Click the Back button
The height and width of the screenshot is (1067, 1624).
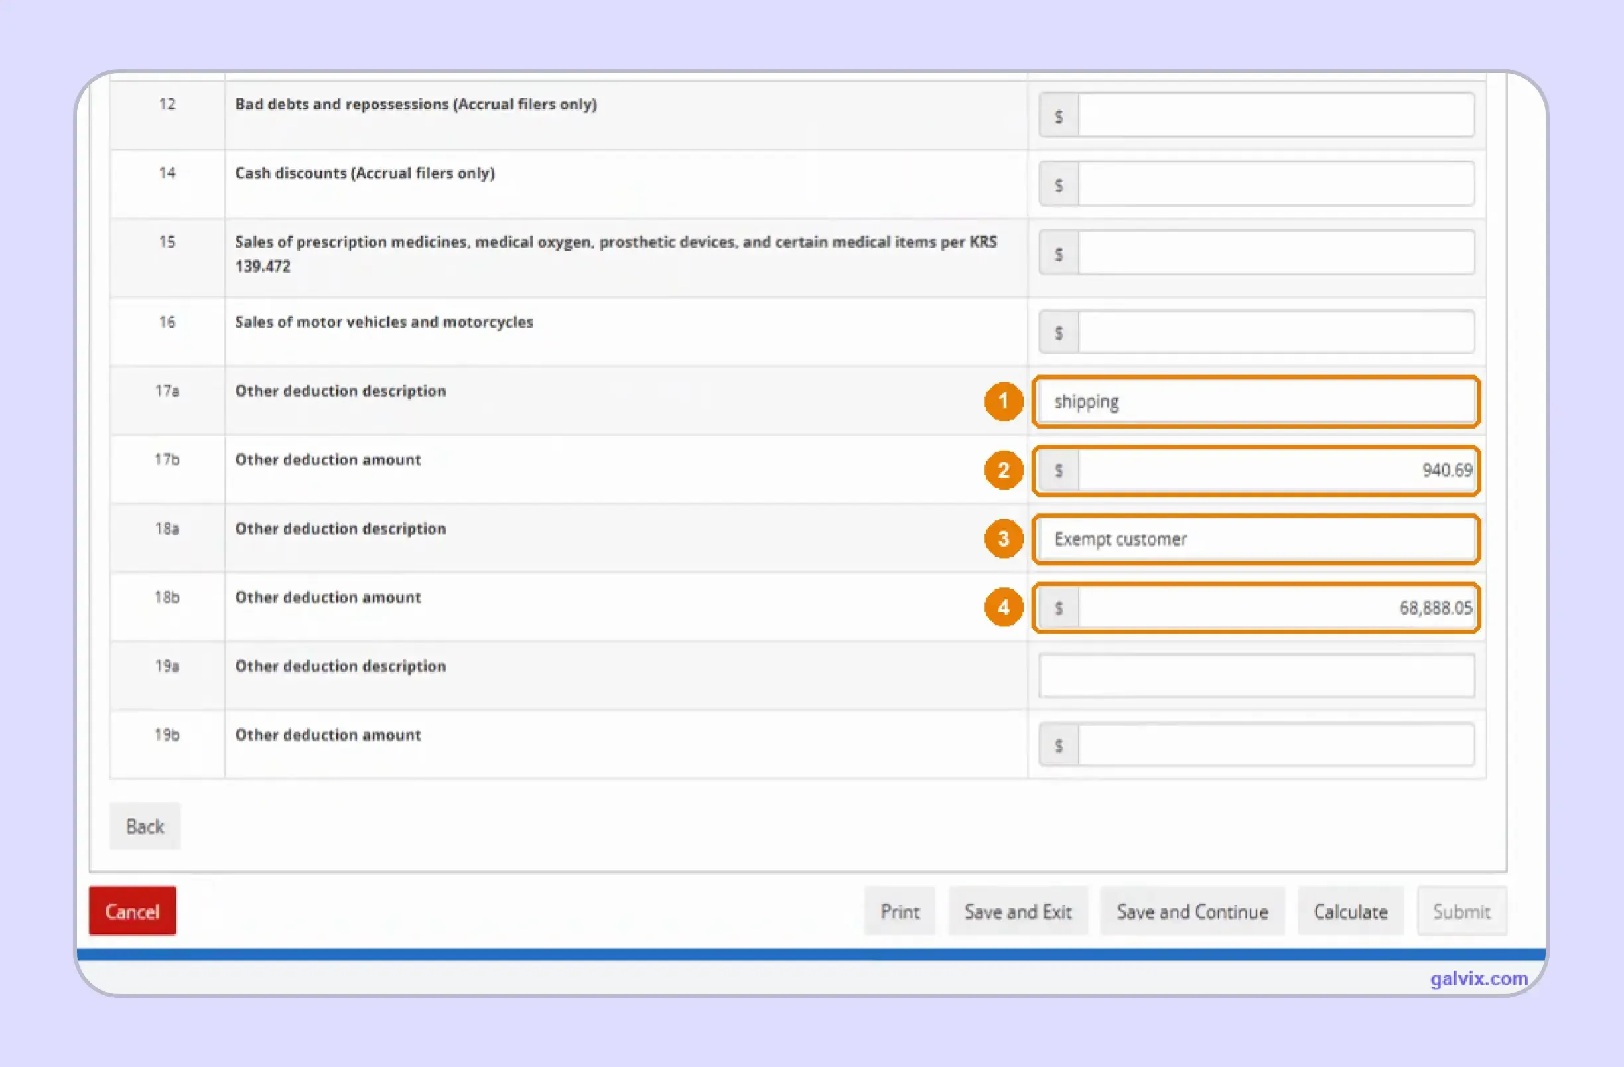coord(145,826)
